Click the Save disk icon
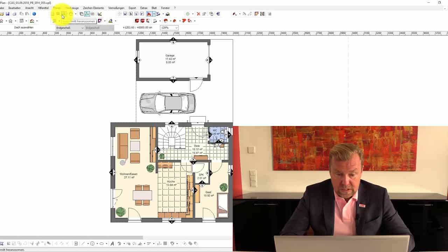This screenshot has height=252, width=448. [x=7, y=14]
